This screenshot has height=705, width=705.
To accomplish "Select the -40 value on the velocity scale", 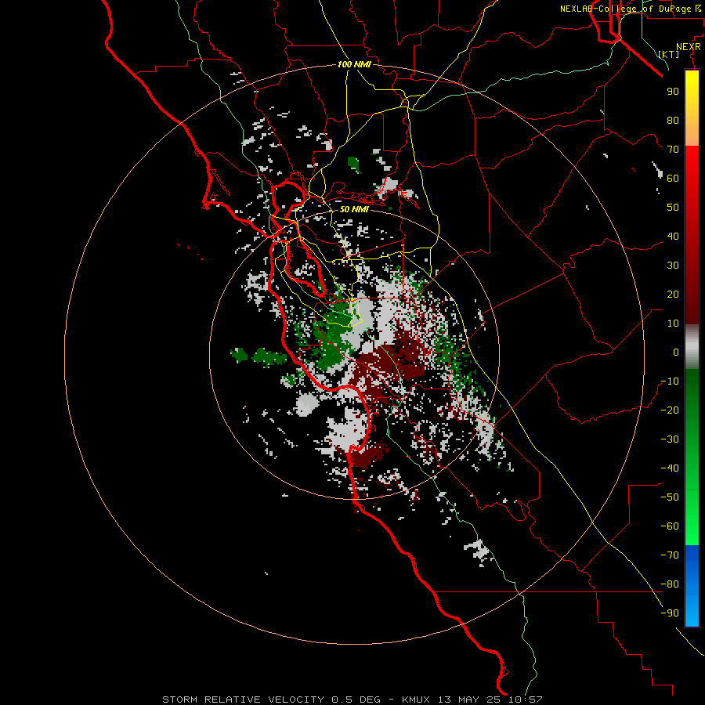I will (x=670, y=468).
